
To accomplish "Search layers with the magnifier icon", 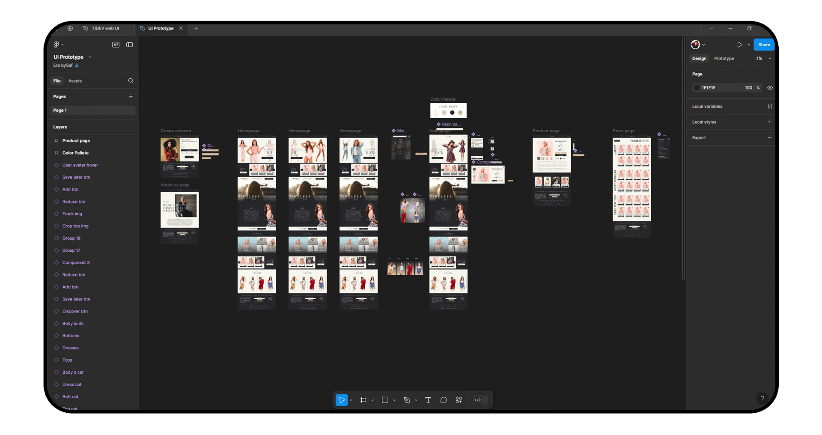I will (x=131, y=80).
